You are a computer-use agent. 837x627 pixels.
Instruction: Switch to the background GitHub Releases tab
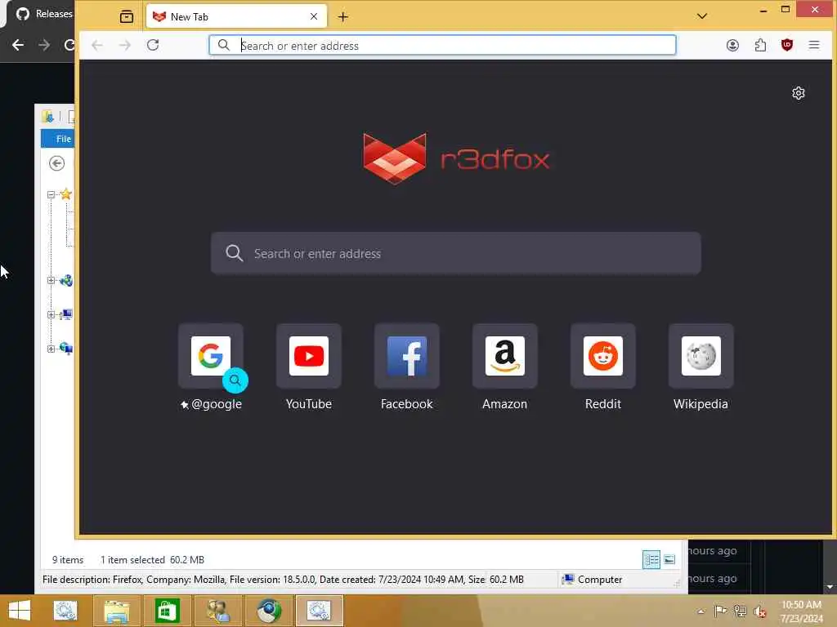44,14
